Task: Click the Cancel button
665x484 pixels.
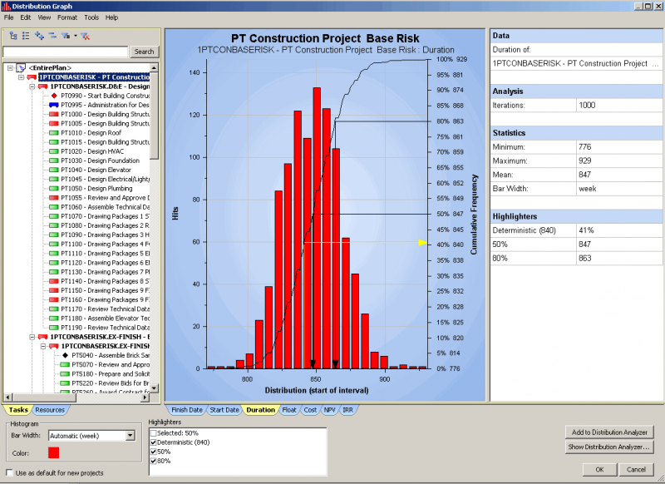Action: pyautogui.click(x=636, y=470)
